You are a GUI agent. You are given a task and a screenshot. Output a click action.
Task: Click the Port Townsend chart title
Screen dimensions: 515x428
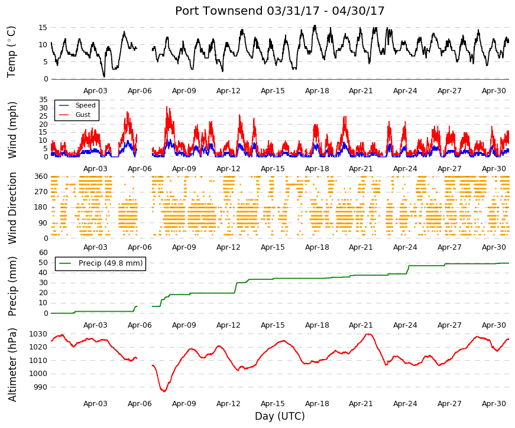point(280,11)
